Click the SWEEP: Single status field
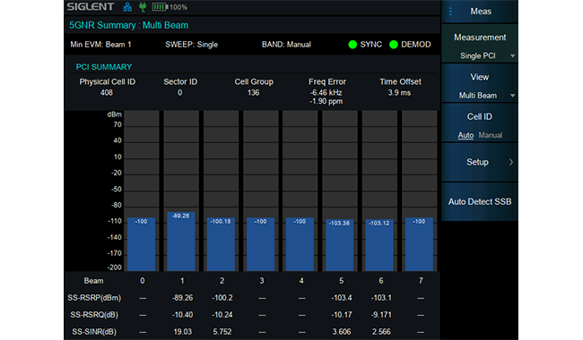The image size is (583, 340). pos(191,45)
